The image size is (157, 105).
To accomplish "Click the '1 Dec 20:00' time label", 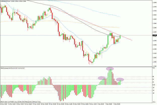I will (x=101, y=104).
